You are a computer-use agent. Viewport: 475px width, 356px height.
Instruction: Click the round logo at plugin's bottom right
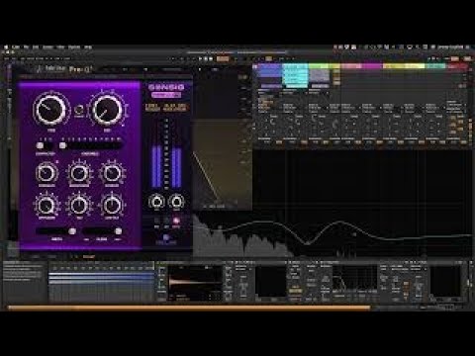click(x=166, y=237)
